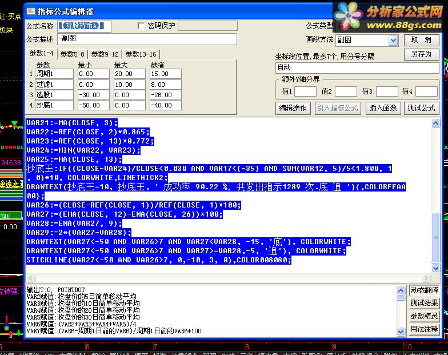Click the 测试结果 button
The image size is (448, 355).
coord(424,303)
